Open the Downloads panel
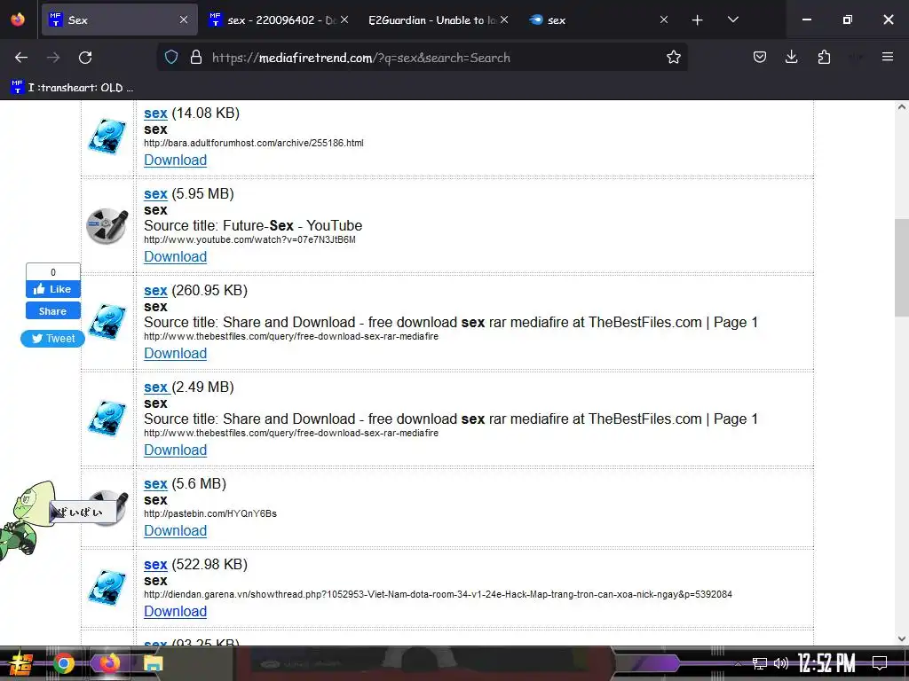The image size is (909, 681). (x=791, y=58)
